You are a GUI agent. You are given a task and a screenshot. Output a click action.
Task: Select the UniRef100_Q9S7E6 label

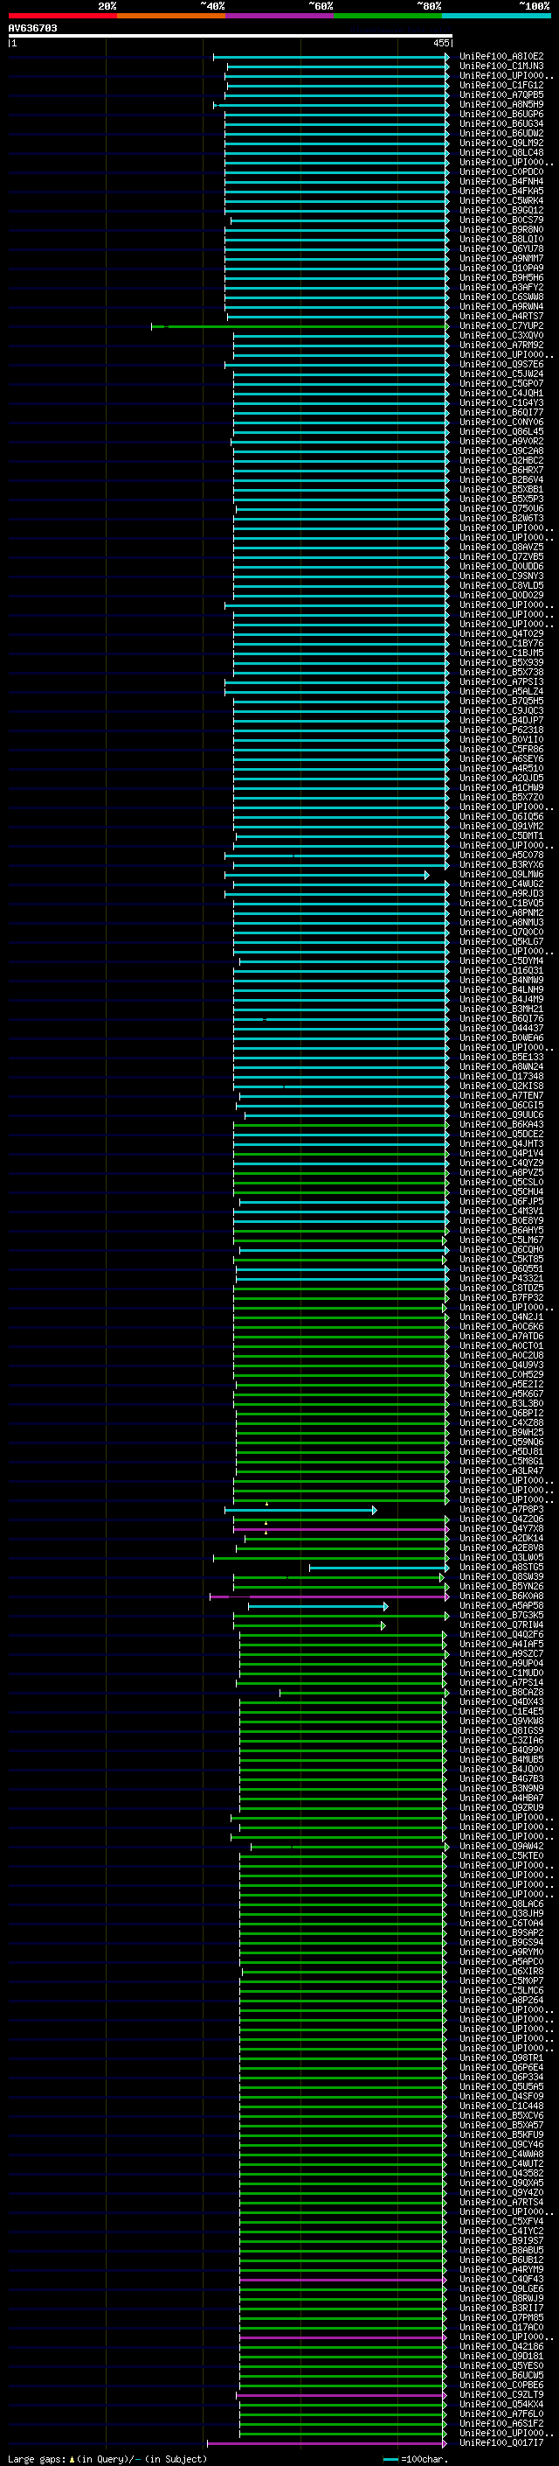(501, 365)
